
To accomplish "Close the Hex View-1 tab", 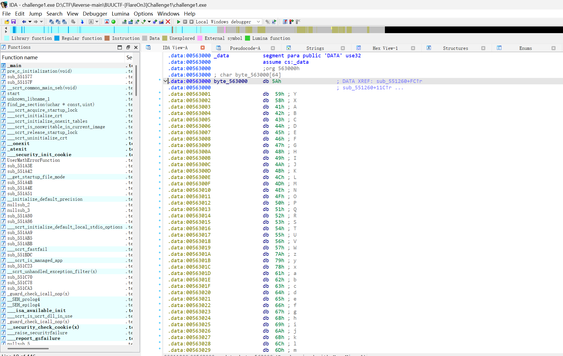I will [413, 48].
